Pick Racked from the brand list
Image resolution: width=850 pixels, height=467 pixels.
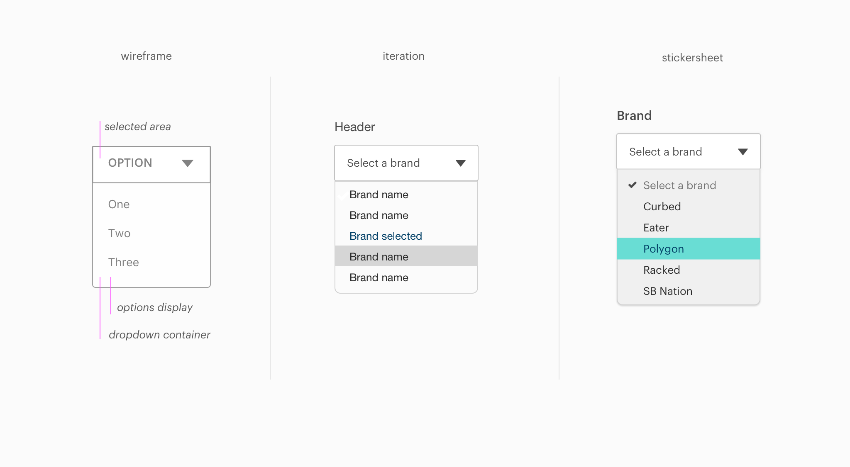(x=689, y=270)
